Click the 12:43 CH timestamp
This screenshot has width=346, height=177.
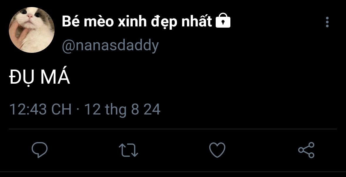(x=40, y=109)
